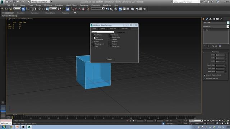230x129 pixels.
Task: Enable the Edge/Segment snap checkbox
Action: pos(94,44)
